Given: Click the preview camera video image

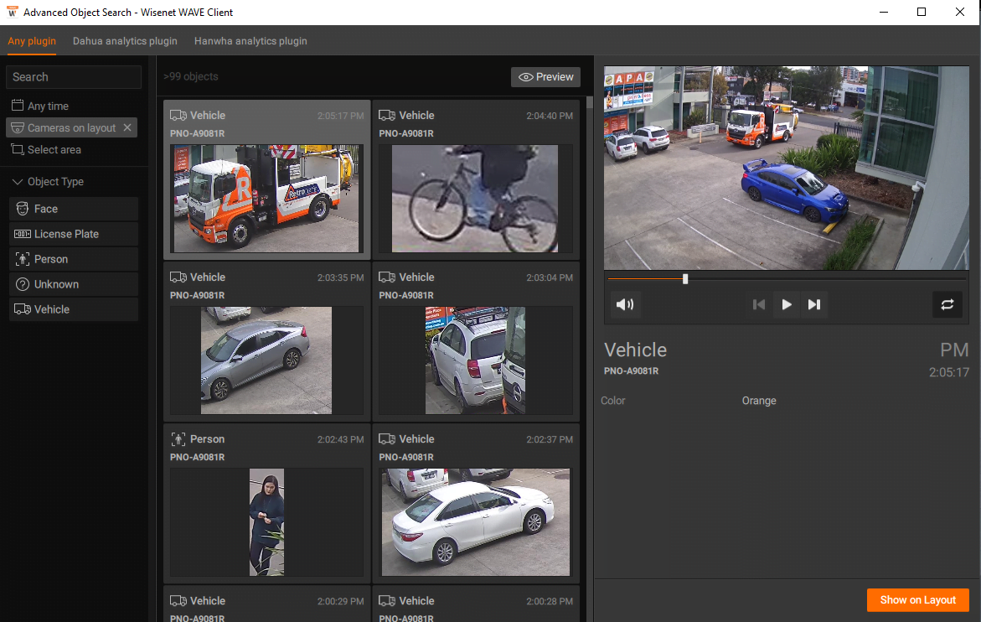Looking at the screenshot, I should (787, 168).
